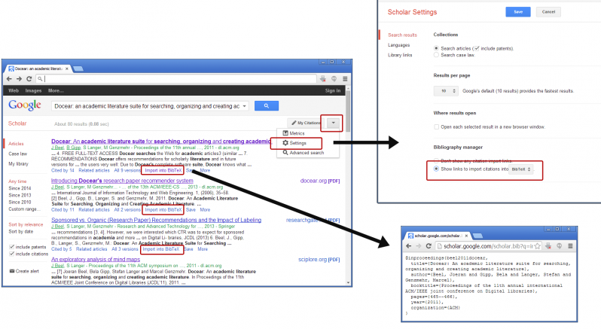Open the Google logo home link

25,105
